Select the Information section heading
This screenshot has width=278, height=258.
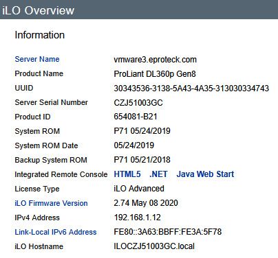tap(40, 35)
